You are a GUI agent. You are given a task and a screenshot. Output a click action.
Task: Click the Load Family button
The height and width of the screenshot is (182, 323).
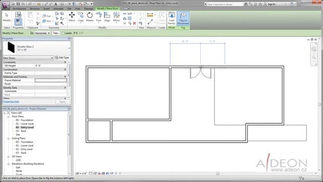coord(172,18)
